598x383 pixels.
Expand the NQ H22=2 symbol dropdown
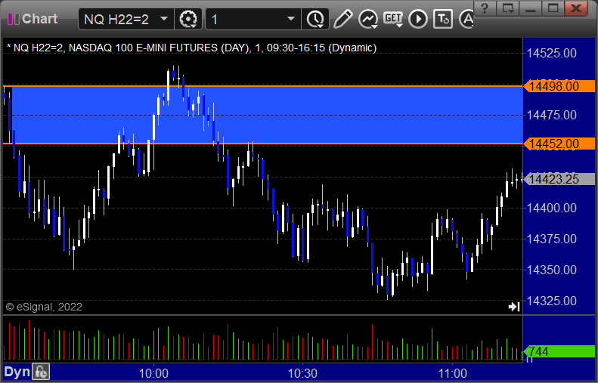coord(164,19)
